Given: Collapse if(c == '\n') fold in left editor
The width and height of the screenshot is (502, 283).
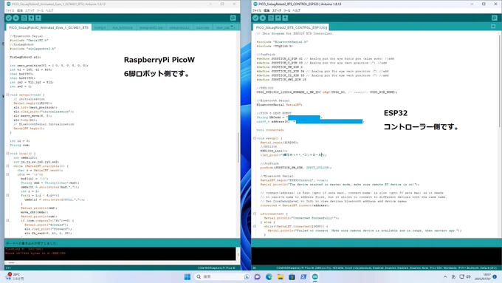Looking at the screenshot, I should (7, 174).
